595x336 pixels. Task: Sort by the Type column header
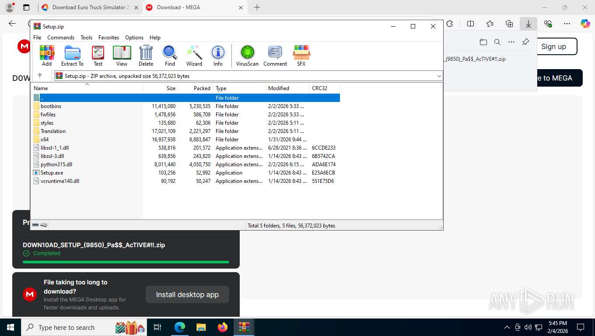tap(239, 88)
